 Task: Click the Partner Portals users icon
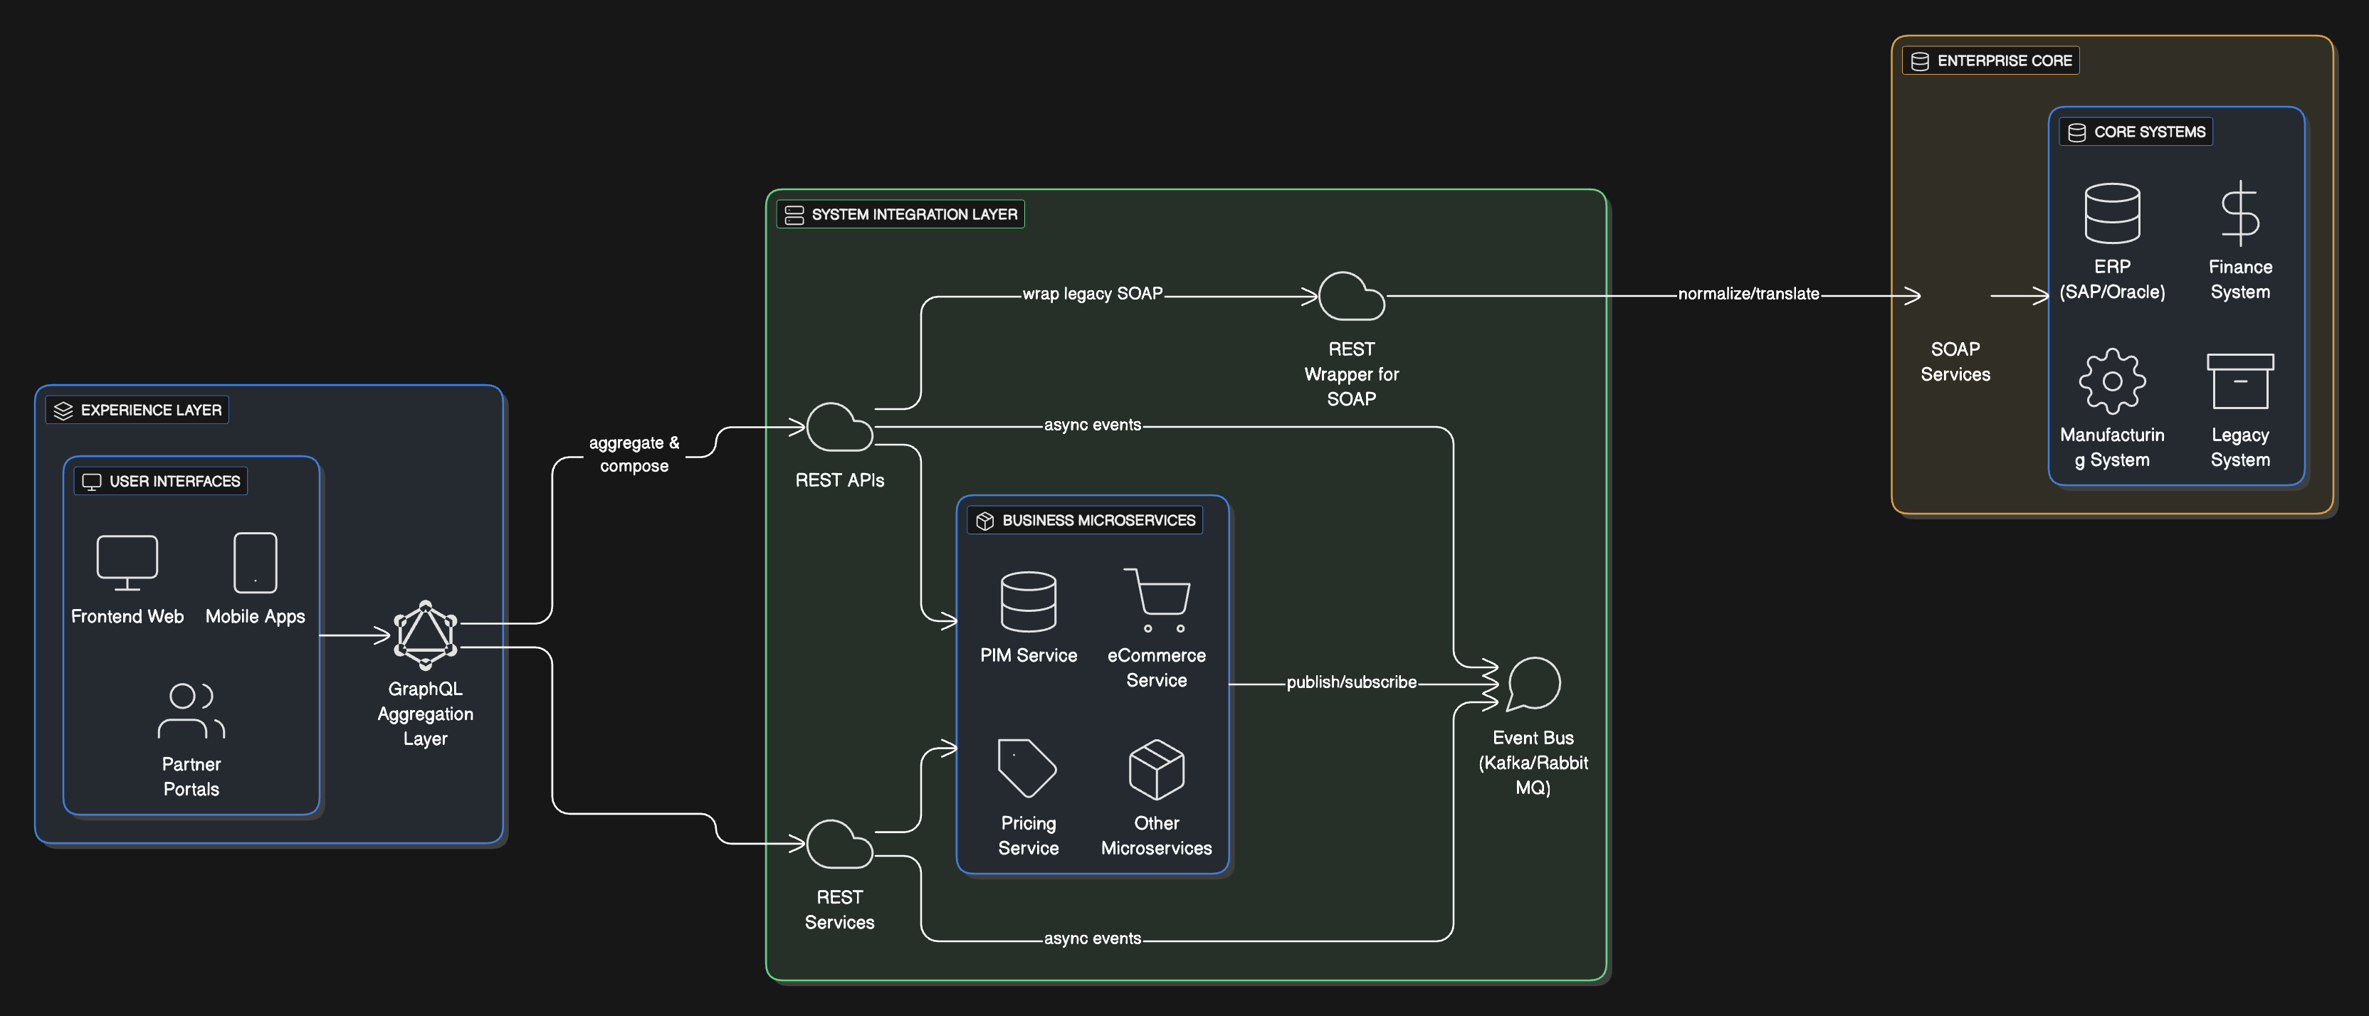click(191, 711)
